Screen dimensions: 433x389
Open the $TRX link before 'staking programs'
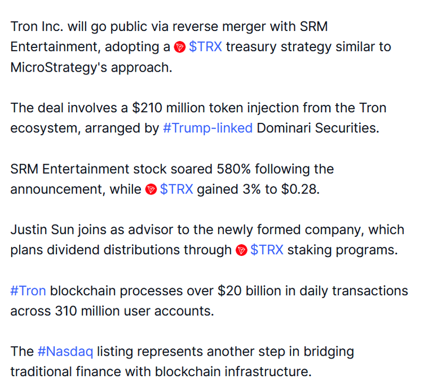(267, 250)
